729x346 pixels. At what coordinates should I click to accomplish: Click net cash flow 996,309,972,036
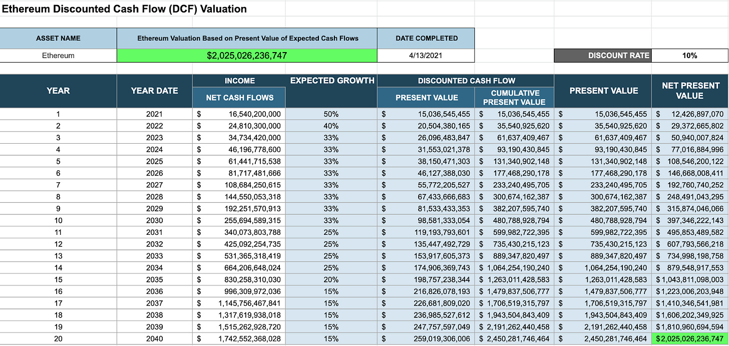(x=239, y=291)
